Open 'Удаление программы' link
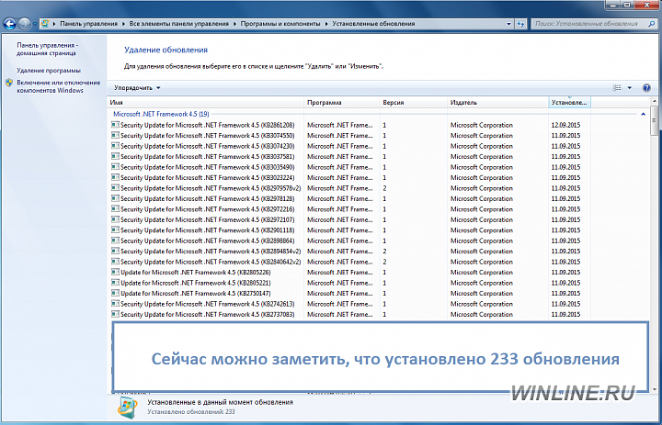 tap(49, 70)
